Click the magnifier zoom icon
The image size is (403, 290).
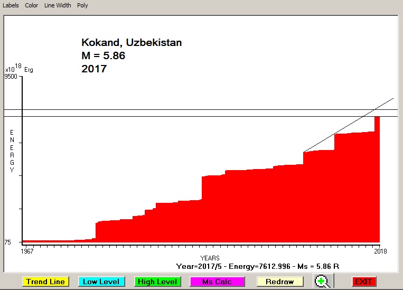click(321, 282)
